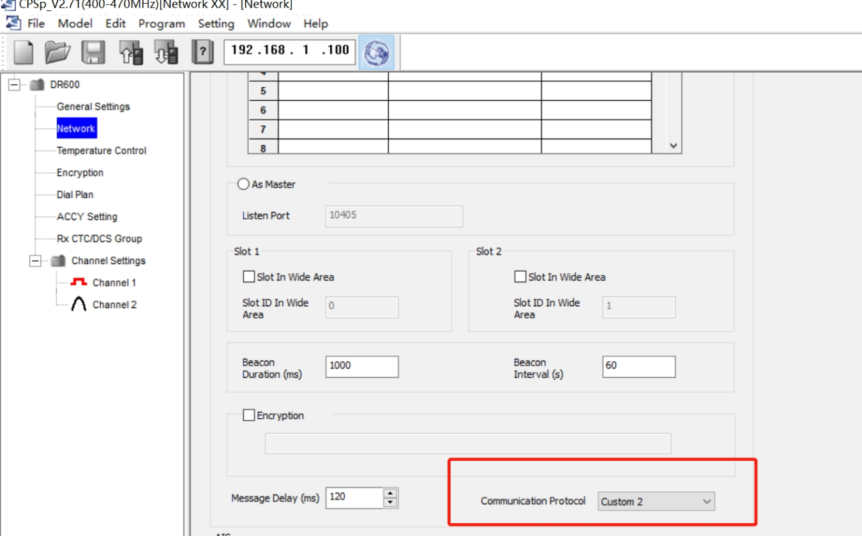
Task: Click the Write to radio icon
Action: (x=166, y=52)
